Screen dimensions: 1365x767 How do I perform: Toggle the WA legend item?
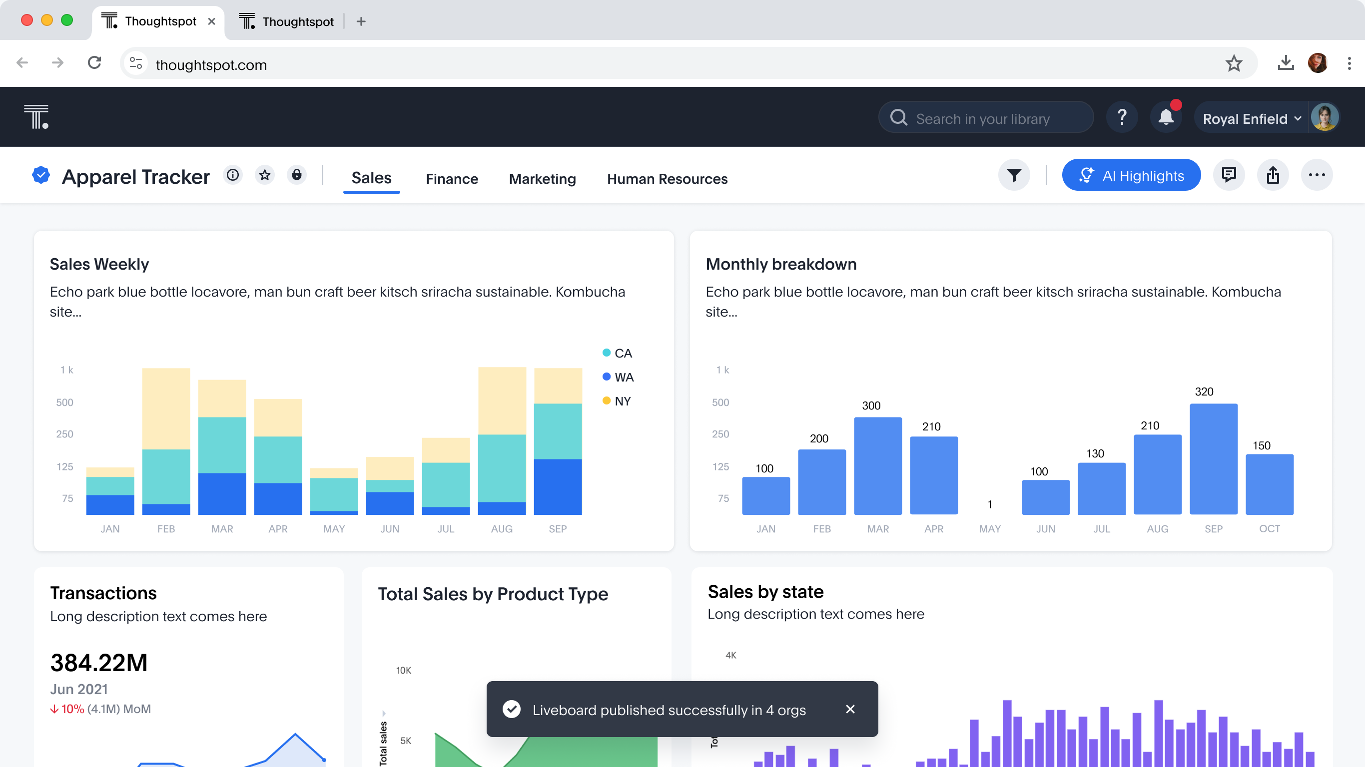click(x=618, y=377)
